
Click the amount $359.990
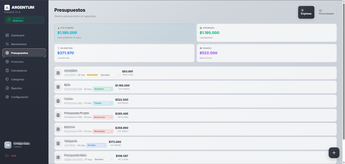(x=122, y=128)
